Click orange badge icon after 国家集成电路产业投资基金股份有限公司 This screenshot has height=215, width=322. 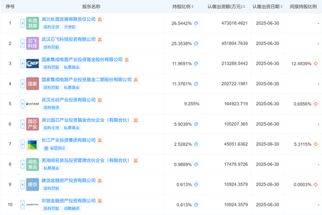(x=126, y=60)
